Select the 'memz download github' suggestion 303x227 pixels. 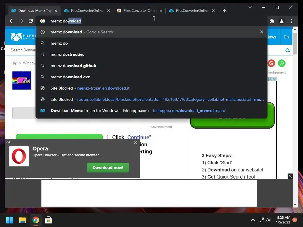point(151,66)
